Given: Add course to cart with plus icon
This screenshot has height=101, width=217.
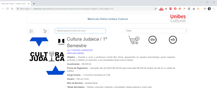Looking at the screenshot, I should pos(134,40).
